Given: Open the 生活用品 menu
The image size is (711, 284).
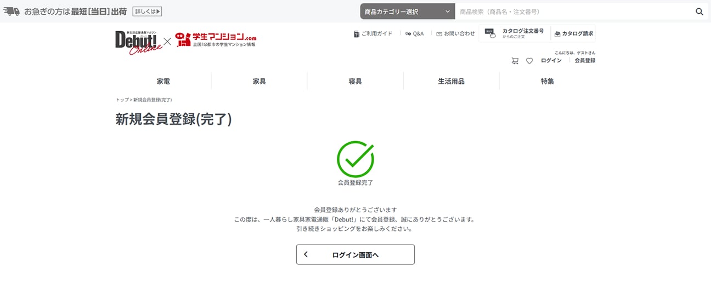Looking at the screenshot, I should click(x=452, y=81).
